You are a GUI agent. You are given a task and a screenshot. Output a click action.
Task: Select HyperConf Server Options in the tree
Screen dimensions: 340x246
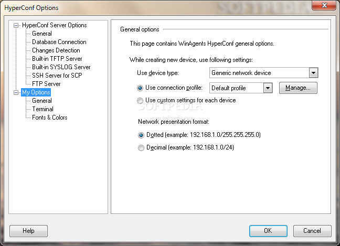(55, 25)
